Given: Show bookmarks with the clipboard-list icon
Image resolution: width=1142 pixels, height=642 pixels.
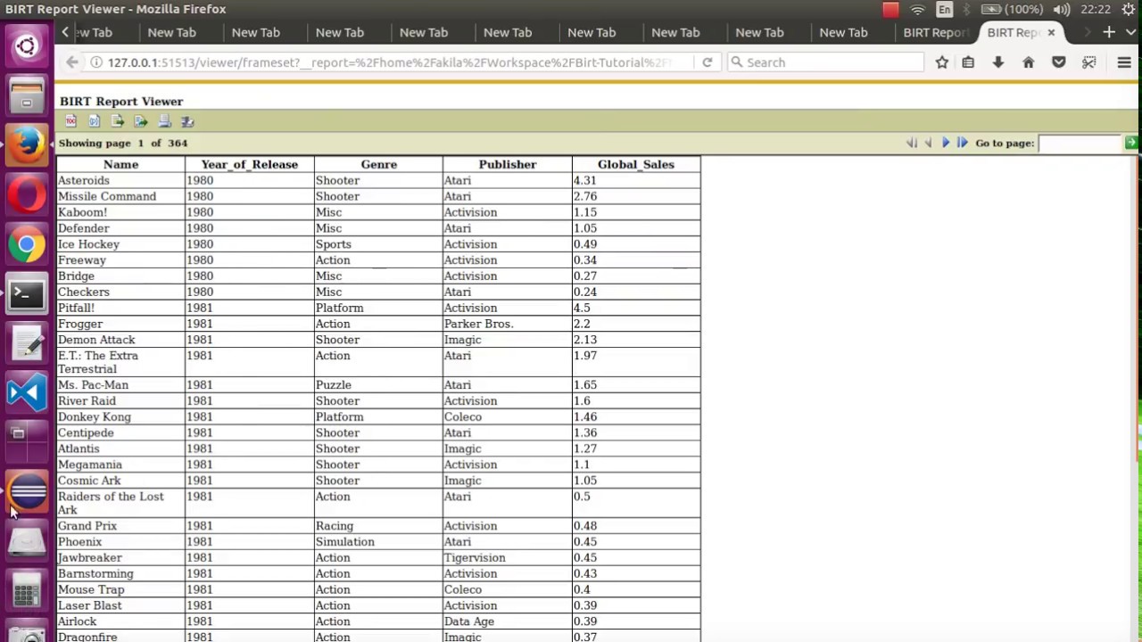Looking at the screenshot, I should point(968,62).
